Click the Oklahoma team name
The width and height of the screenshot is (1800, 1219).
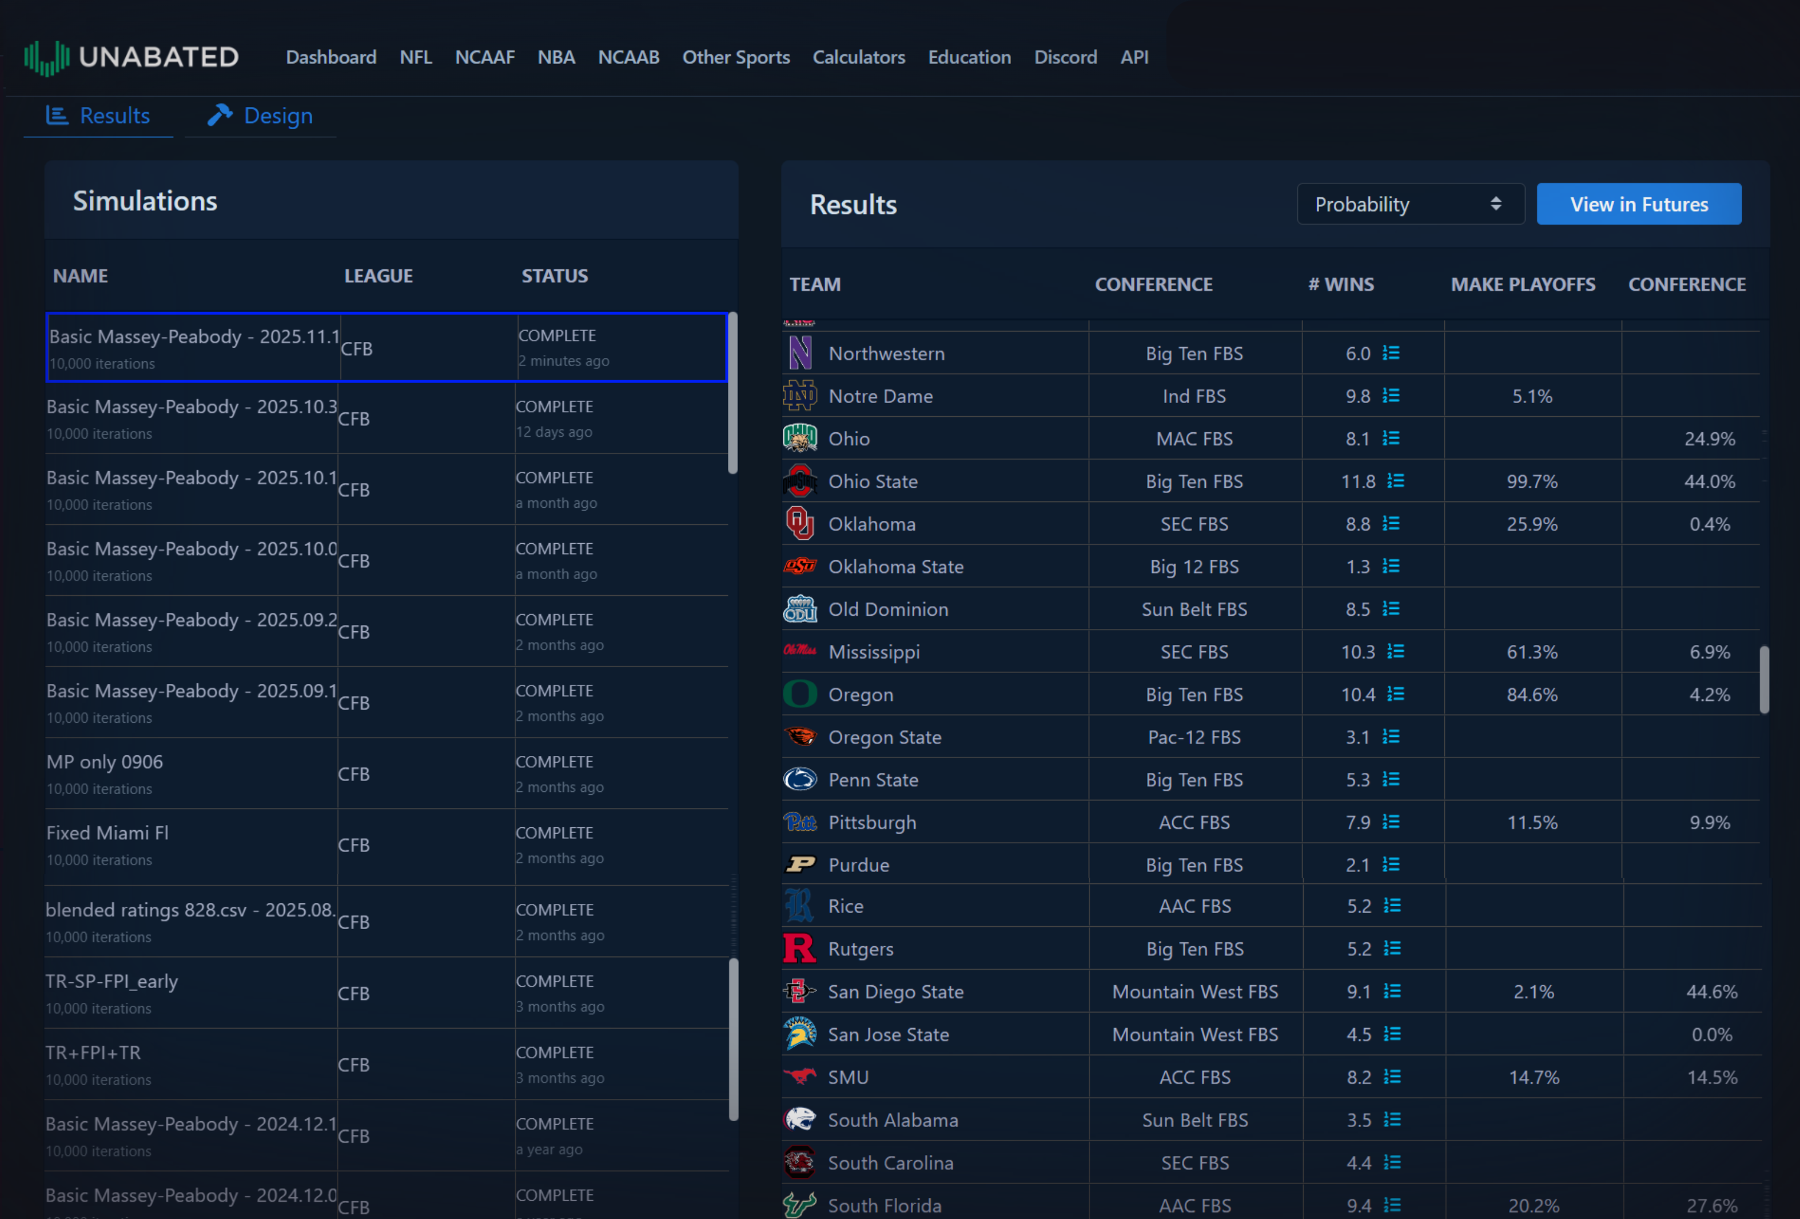tap(871, 524)
